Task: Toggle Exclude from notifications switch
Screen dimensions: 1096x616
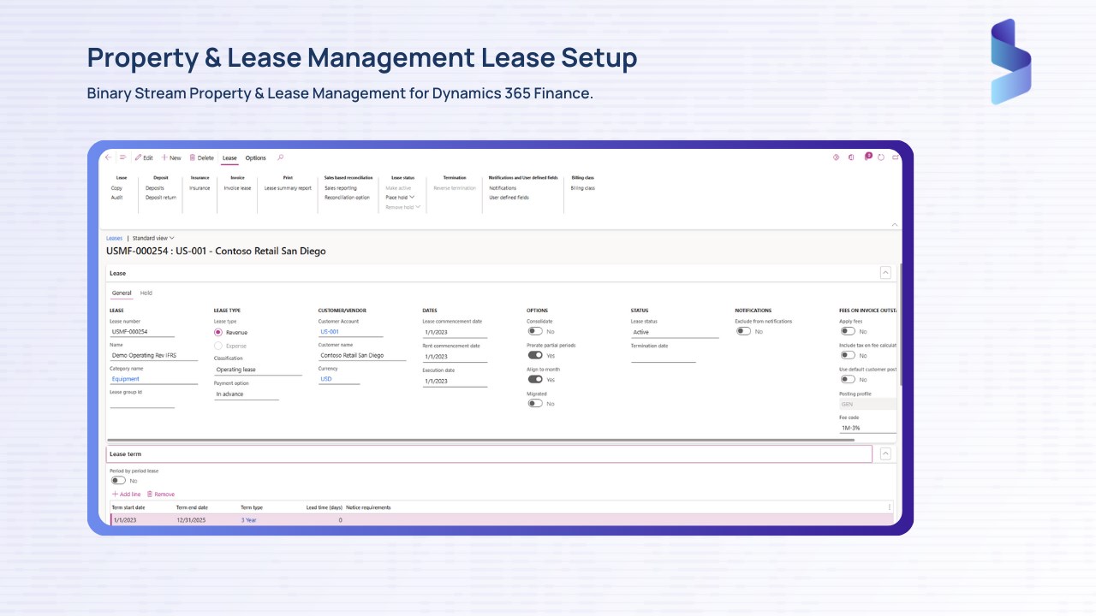Action: (743, 331)
